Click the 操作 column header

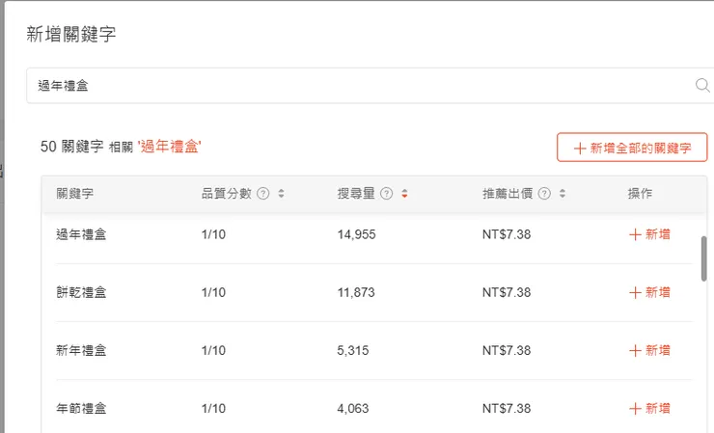coord(640,194)
